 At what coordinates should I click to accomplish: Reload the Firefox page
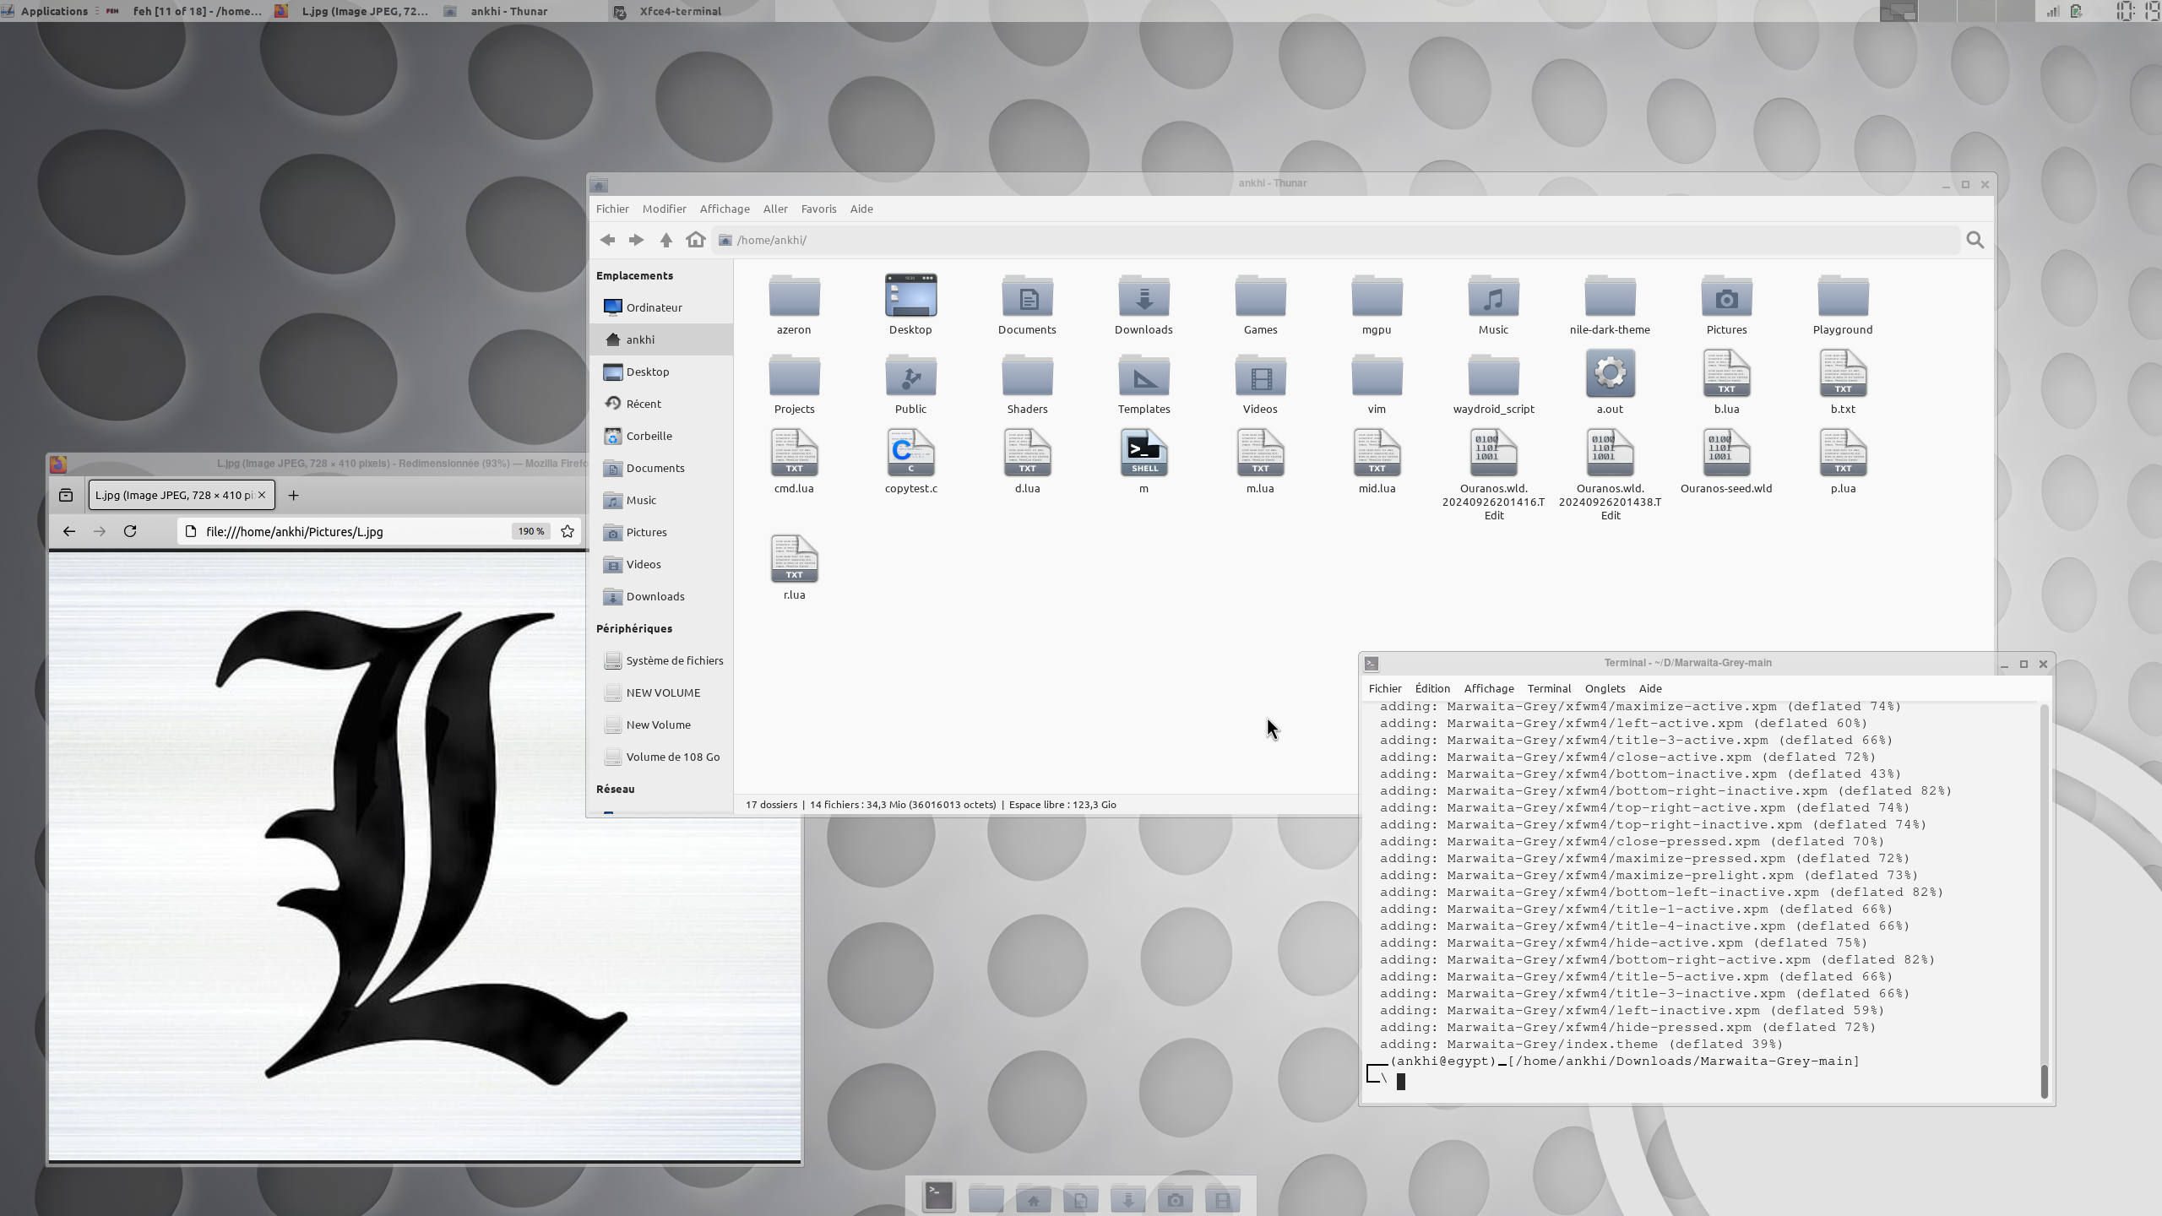(130, 531)
